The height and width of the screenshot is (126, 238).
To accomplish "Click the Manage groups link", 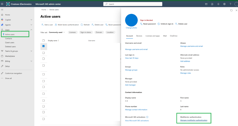I will pos(131,70).
